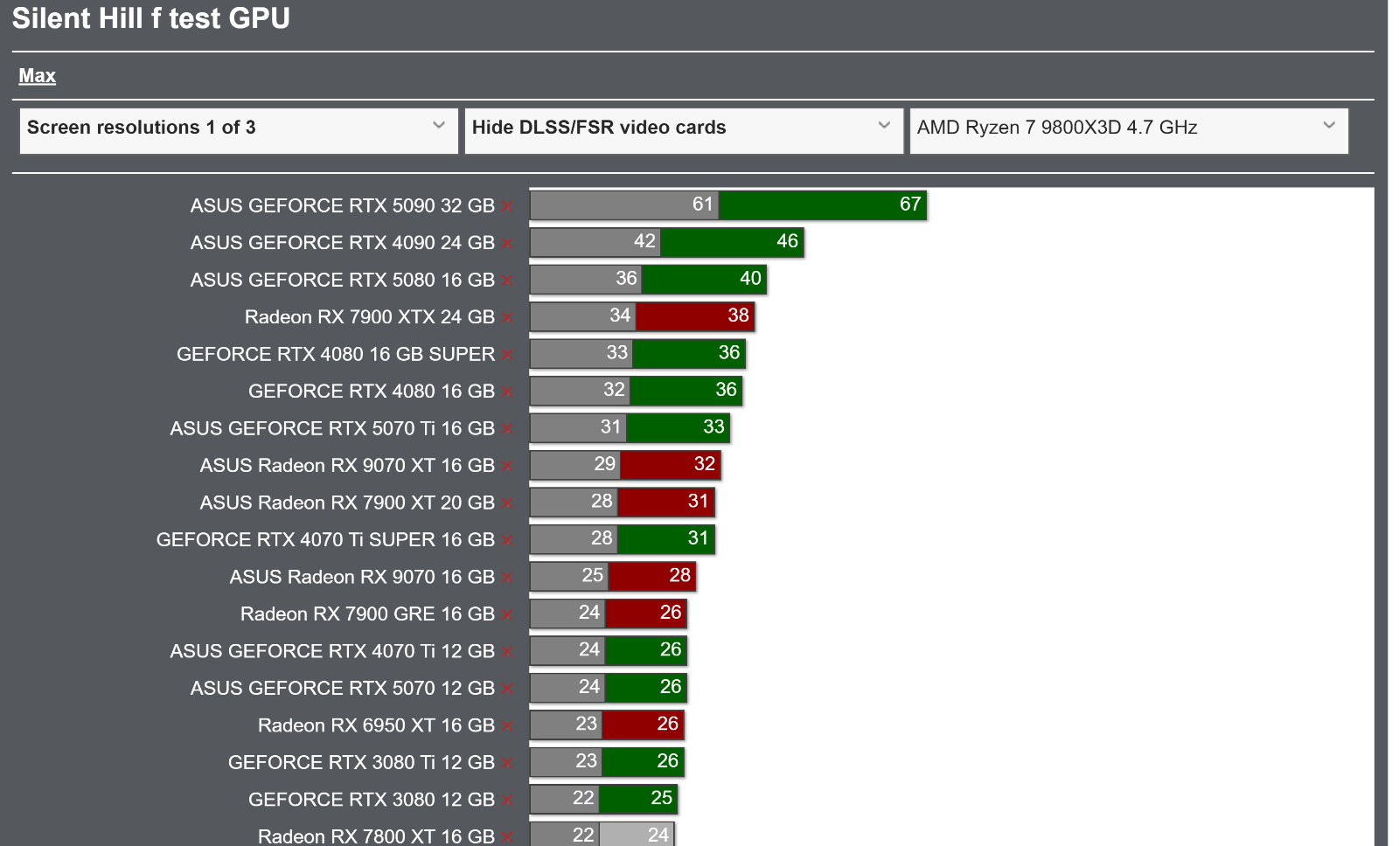
Task: Remove ASUS Radeon RX 7900 XT 20 GB via X
Action: tap(507, 503)
